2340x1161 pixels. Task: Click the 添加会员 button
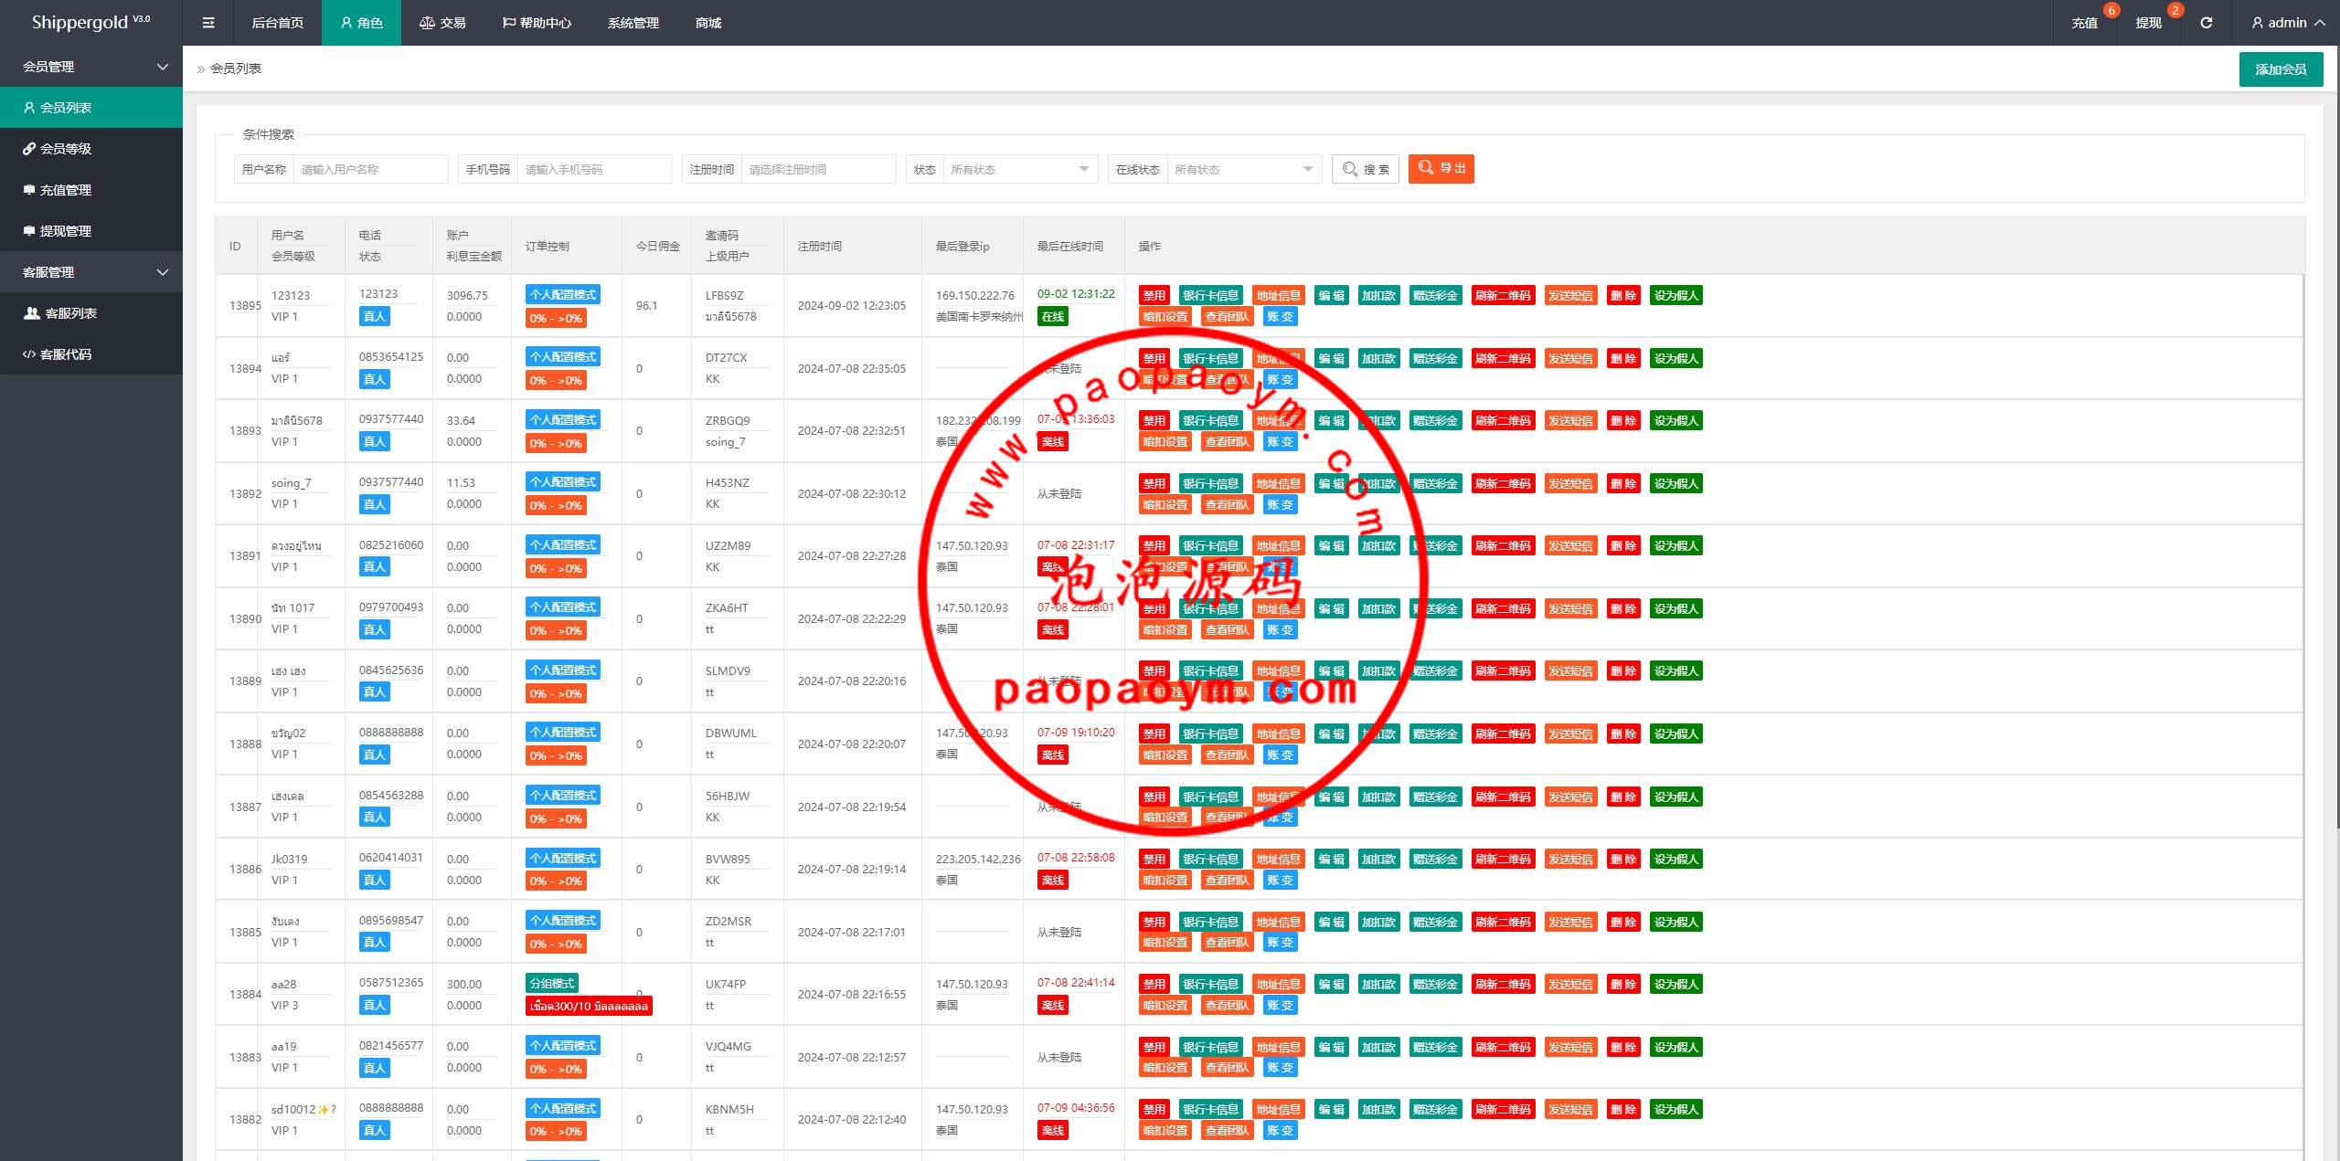click(2281, 69)
